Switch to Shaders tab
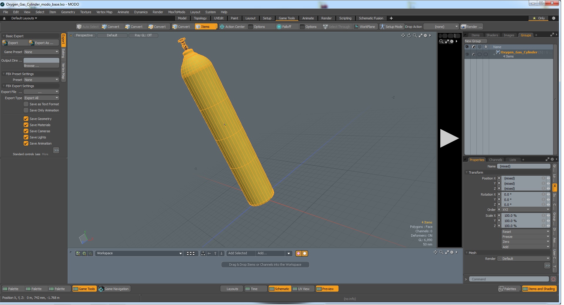 click(492, 35)
